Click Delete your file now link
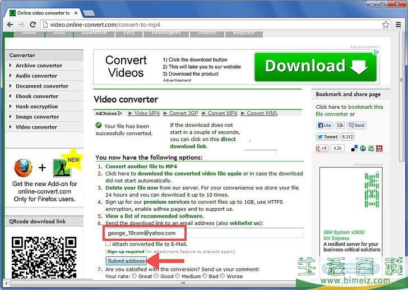 [132, 188]
